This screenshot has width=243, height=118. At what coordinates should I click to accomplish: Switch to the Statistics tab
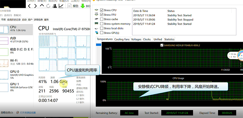[169, 39]
